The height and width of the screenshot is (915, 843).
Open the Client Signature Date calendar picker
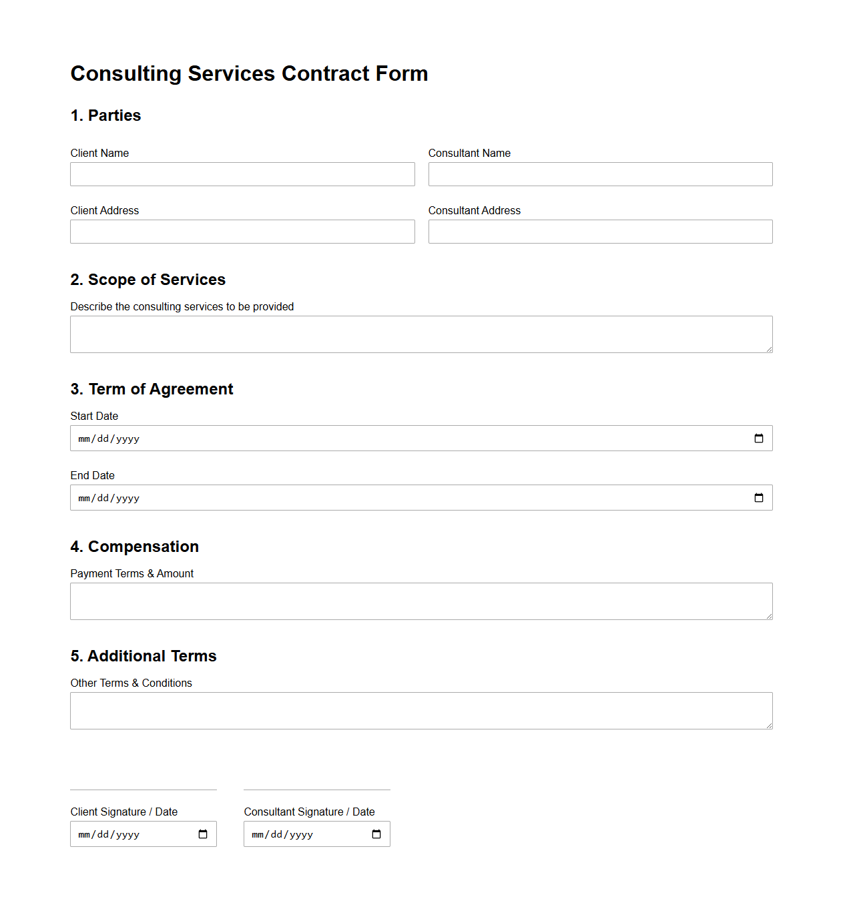tap(203, 834)
